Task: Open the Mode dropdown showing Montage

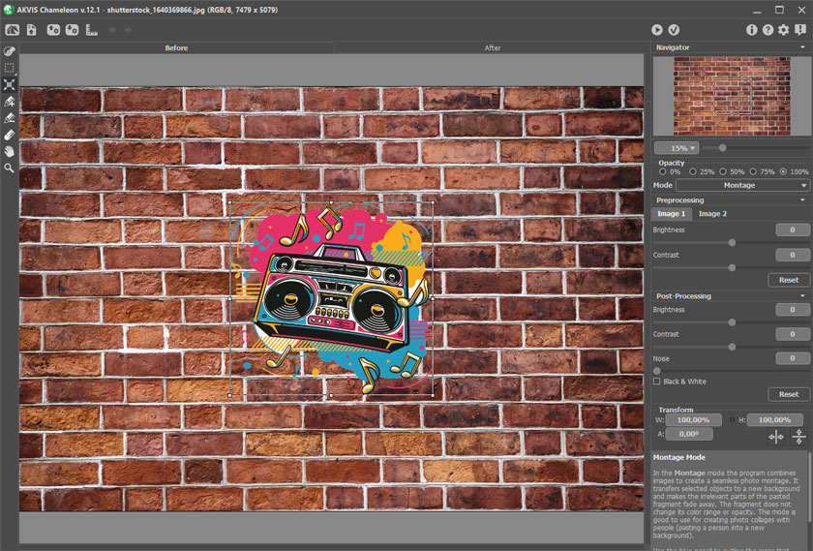Action: [x=742, y=185]
